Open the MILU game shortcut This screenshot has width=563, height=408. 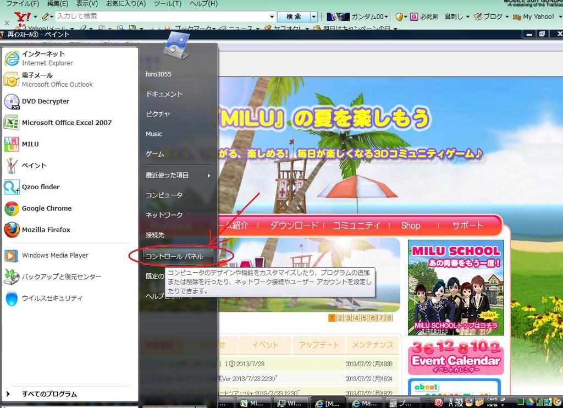30,144
